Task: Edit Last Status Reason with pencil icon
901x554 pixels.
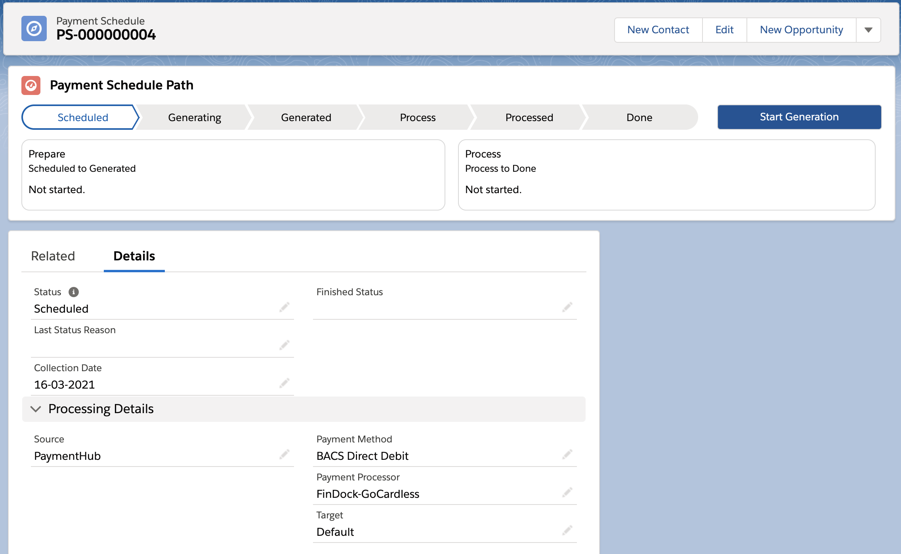Action: click(284, 345)
